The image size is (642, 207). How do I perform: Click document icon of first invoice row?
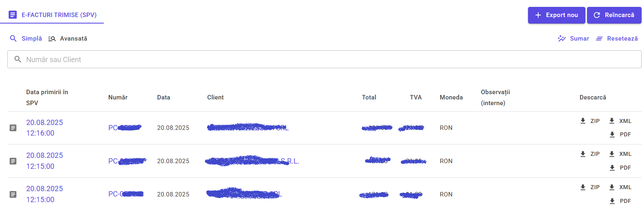pyautogui.click(x=13, y=128)
